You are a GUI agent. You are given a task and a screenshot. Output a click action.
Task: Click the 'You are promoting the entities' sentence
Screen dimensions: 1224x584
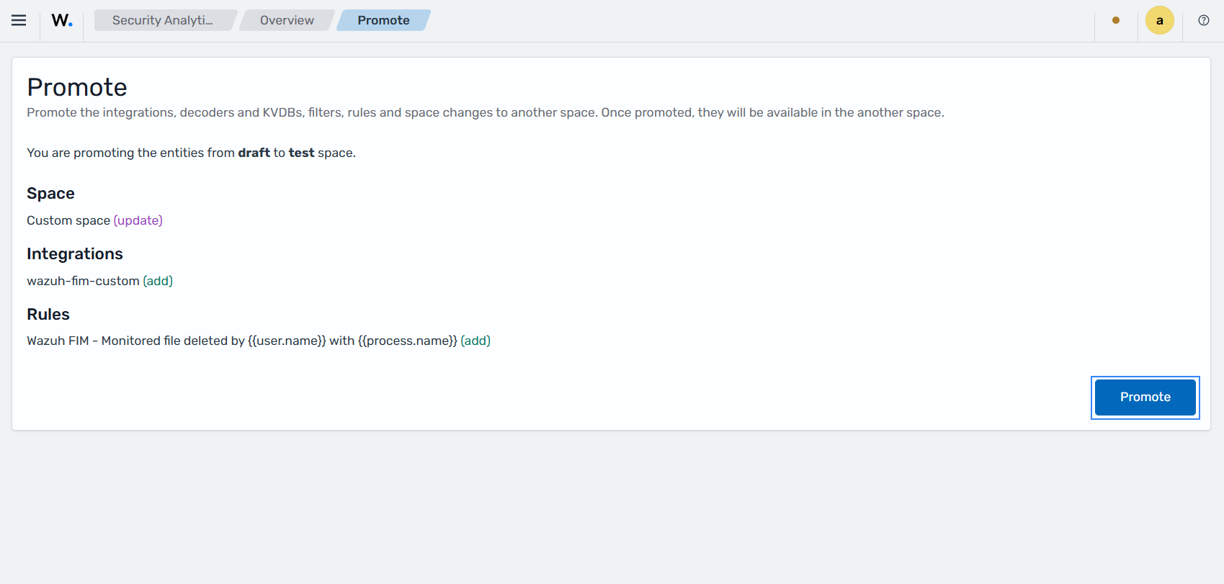tap(191, 153)
